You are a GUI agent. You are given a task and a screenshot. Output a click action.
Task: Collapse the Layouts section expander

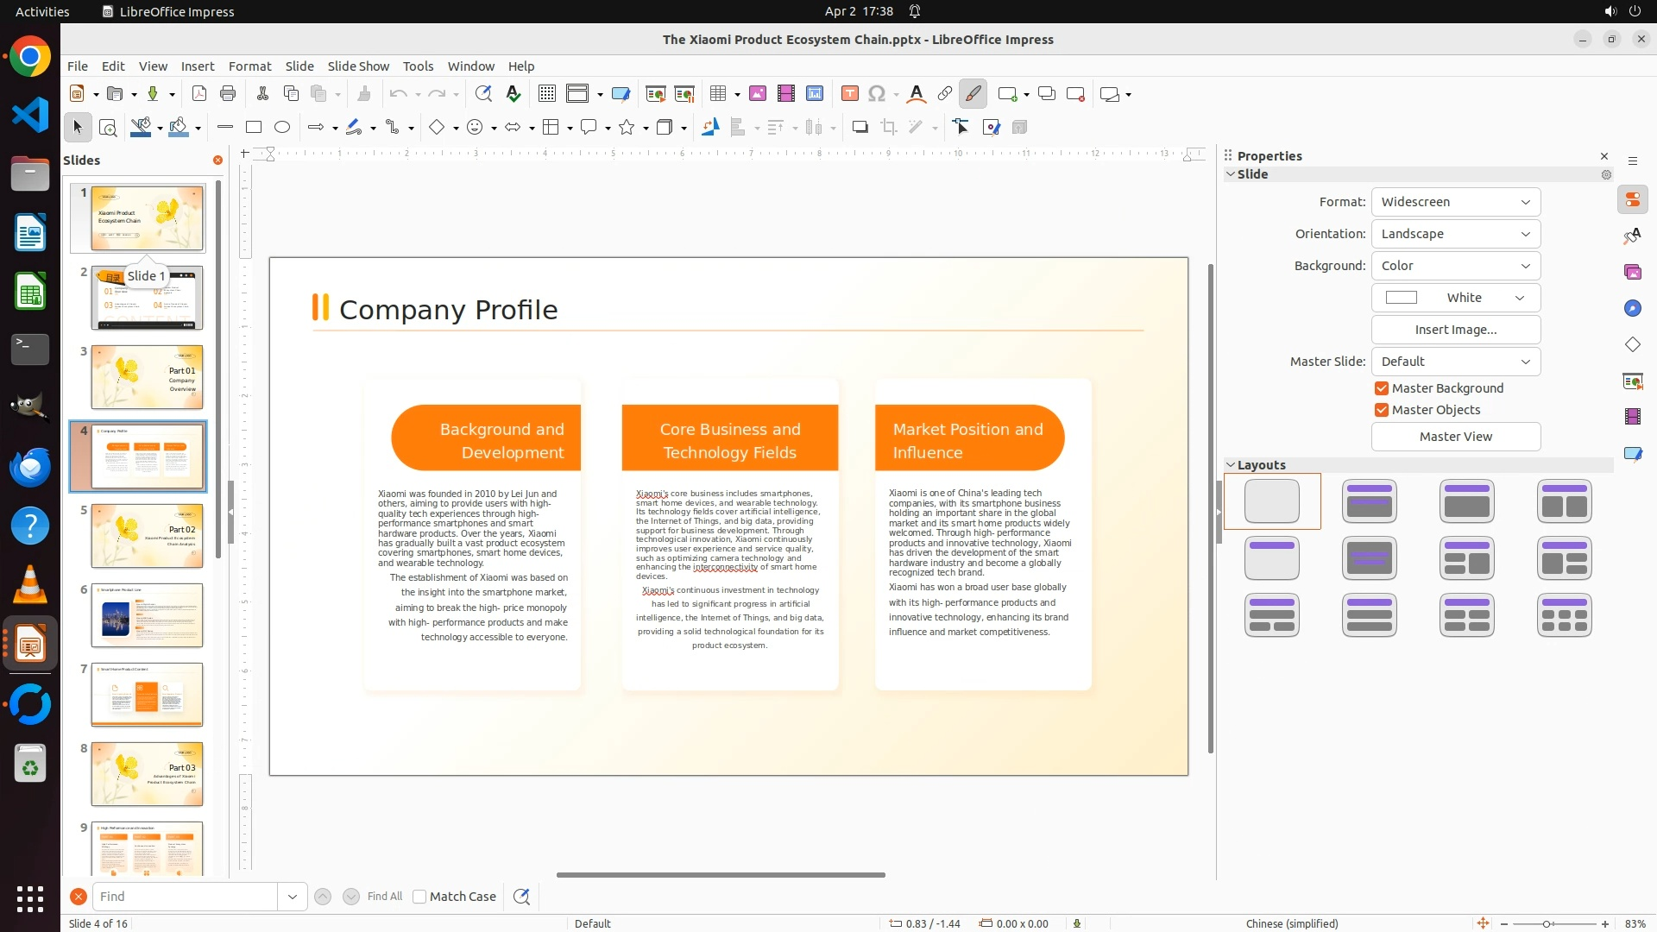point(1231,465)
